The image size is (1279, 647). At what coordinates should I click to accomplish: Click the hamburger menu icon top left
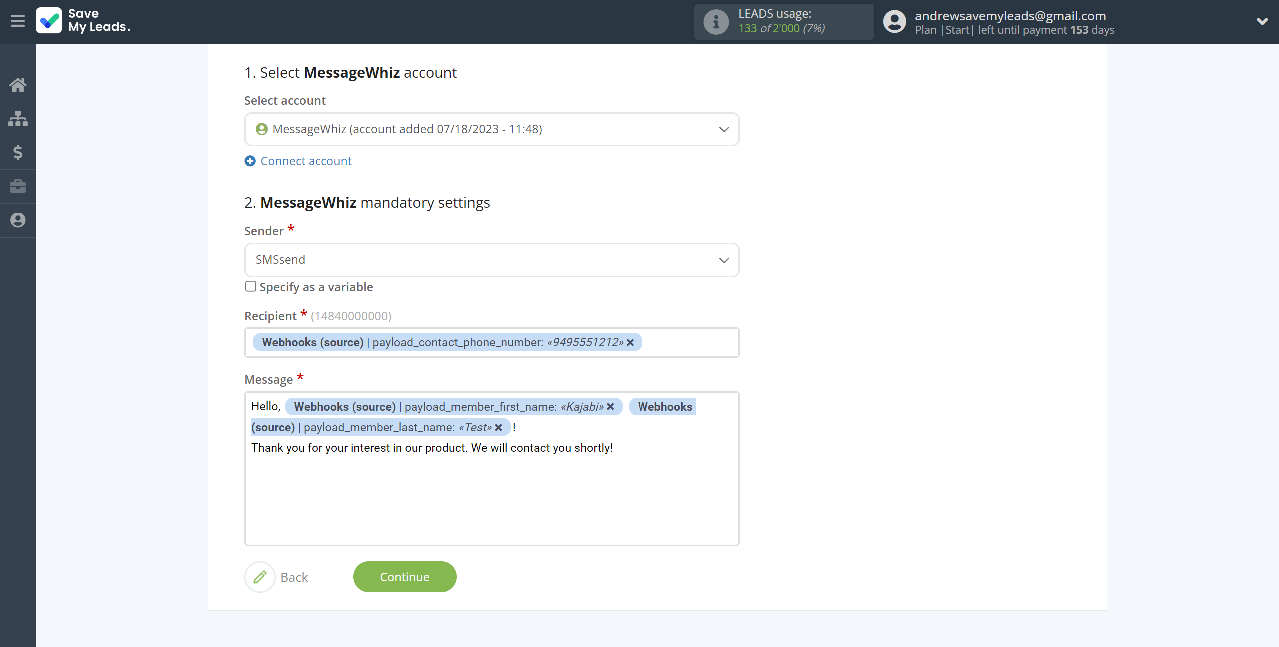(18, 21)
